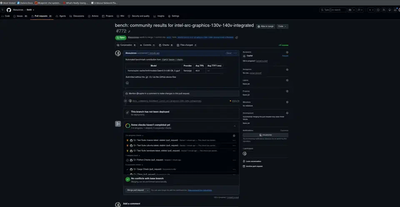Click Lock conversation link
Screen dimensions: 400x207
(x=252, y=161)
